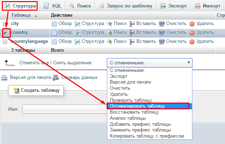Click the Действие column header

[x=62, y=15]
